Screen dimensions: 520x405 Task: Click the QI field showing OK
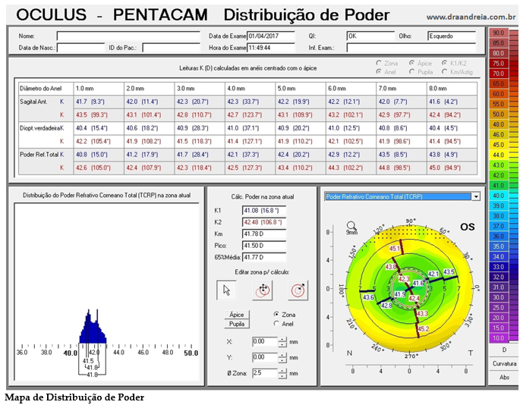(x=370, y=36)
